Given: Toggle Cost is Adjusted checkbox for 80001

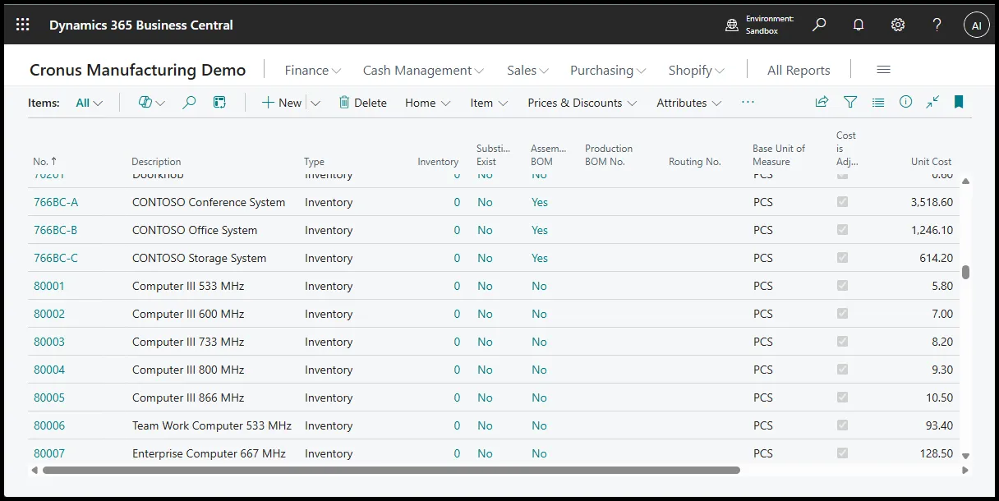Looking at the screenshot, I should click(x=842, y=286).
